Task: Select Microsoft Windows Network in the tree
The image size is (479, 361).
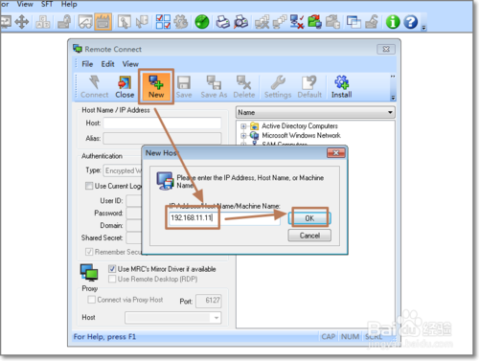Action: click(x=301, y=135)
